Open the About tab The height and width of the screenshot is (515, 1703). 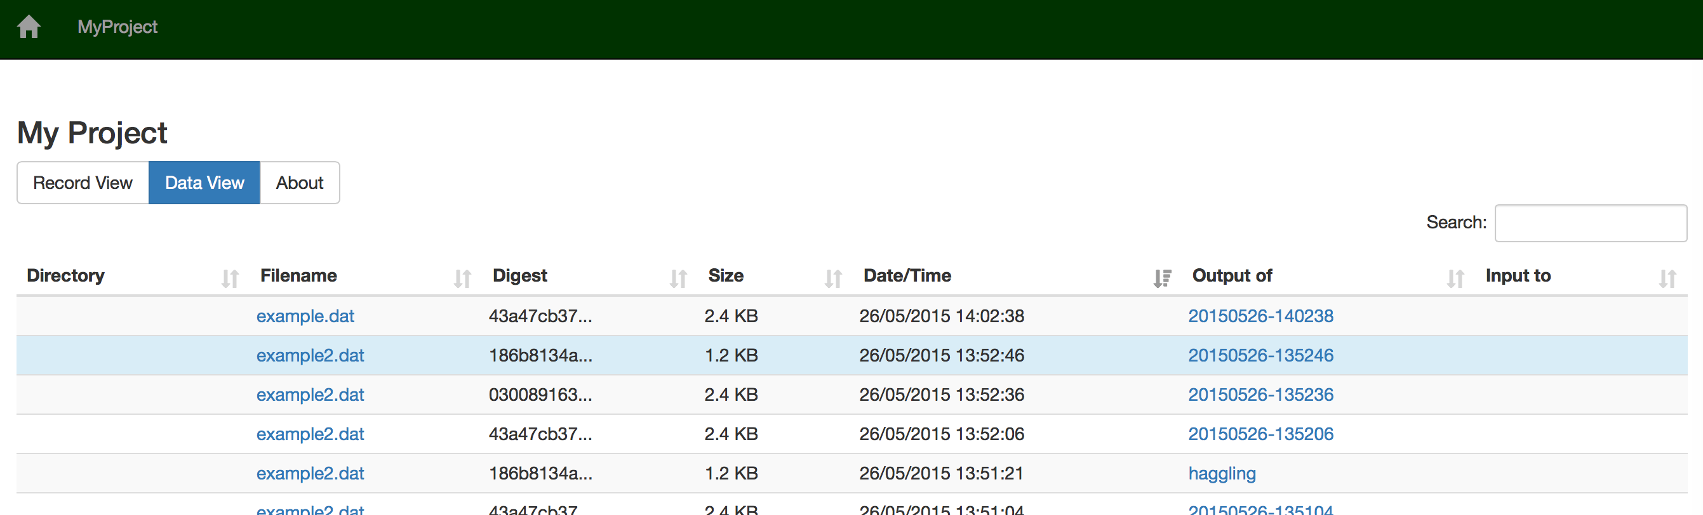click(x=300, y=183)
